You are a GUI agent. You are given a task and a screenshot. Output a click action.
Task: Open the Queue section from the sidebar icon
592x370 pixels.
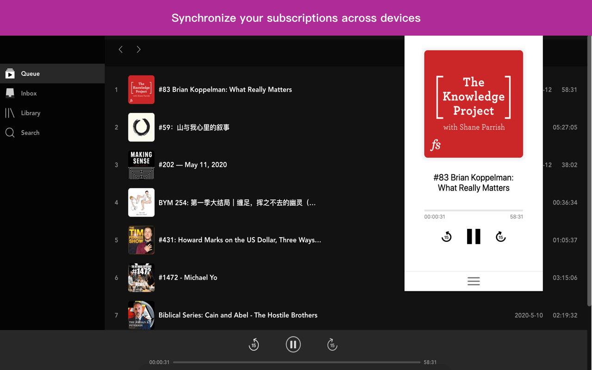[10, 73]
